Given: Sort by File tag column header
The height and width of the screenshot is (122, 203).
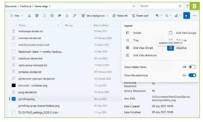Looking at the screenshot, I should coord(69,25).
